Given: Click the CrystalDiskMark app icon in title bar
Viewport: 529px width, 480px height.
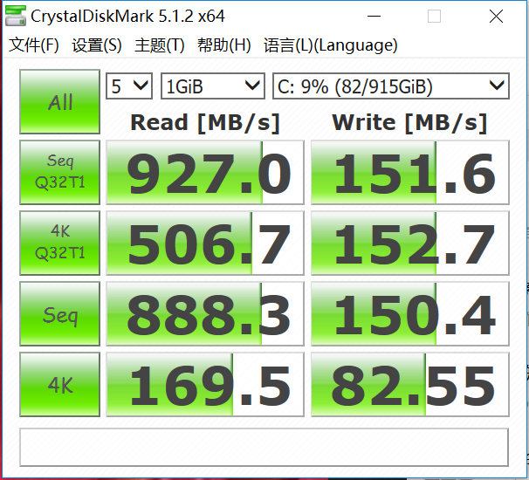Looking at the screenshot, I should point(16,17).
